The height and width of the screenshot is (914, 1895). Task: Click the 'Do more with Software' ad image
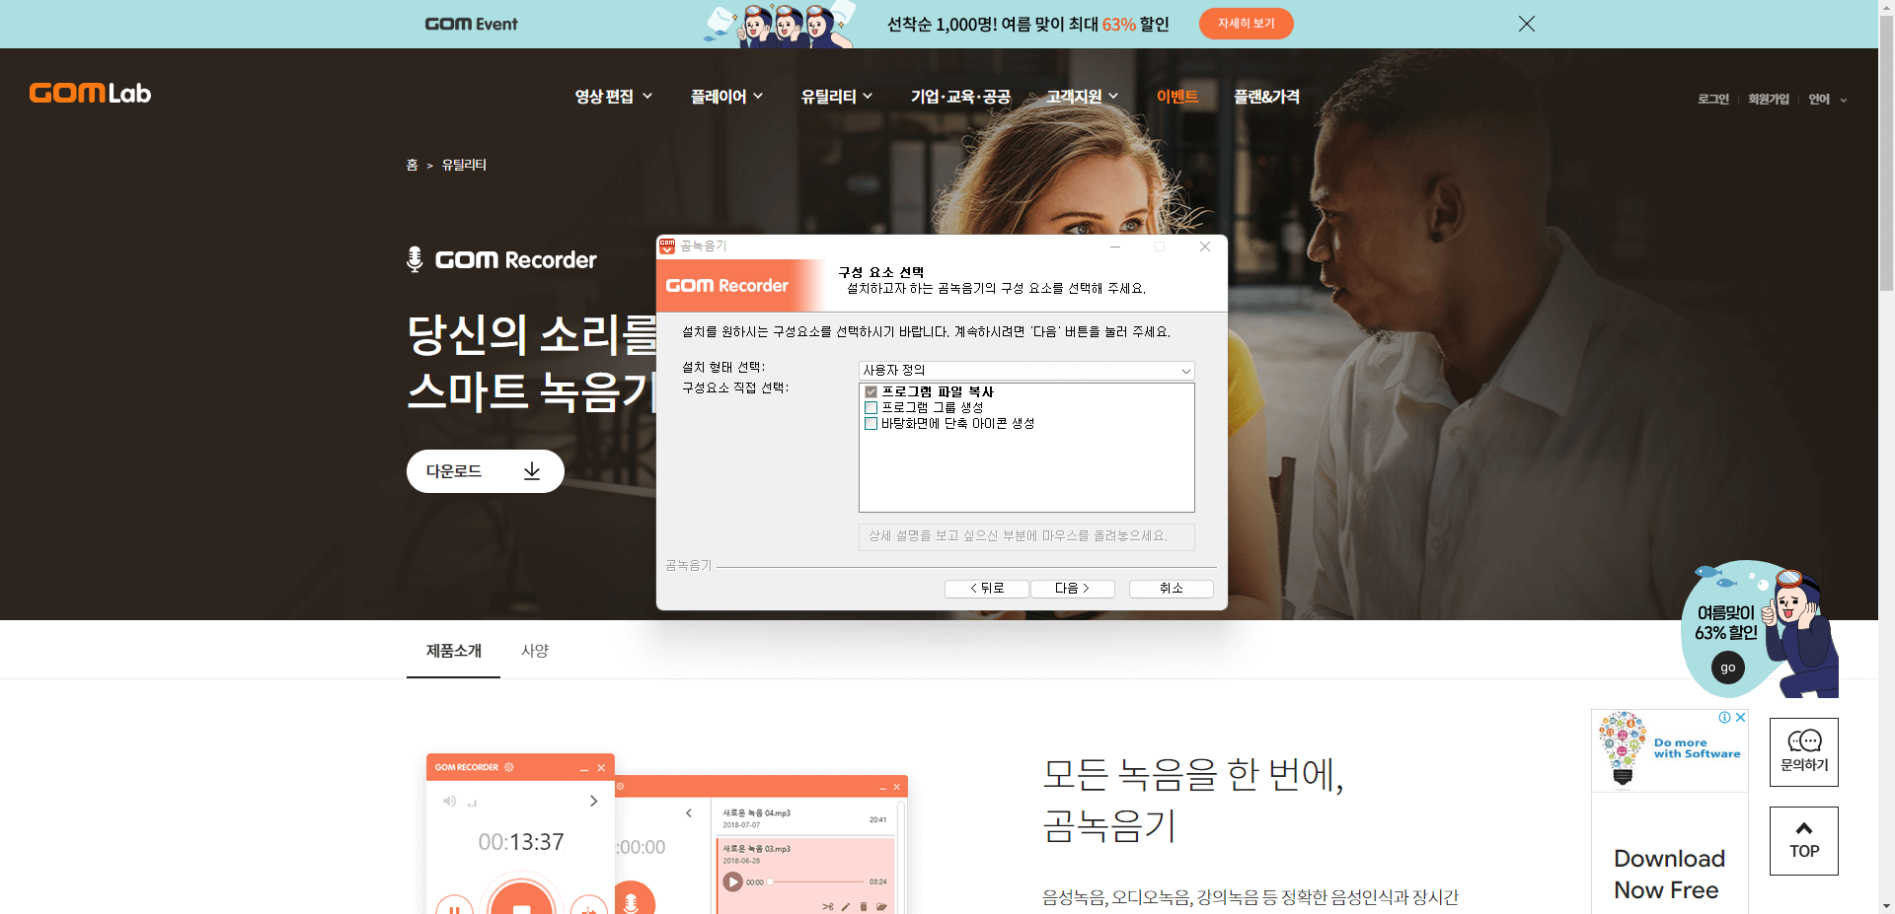tap(1670, 750)
